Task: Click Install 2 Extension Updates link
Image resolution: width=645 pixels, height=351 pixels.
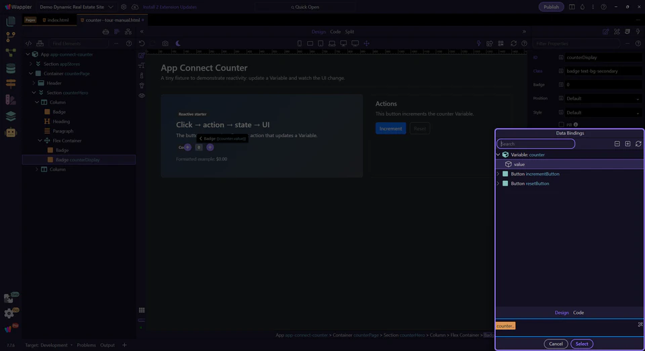Action: click(x=170, y=7)
